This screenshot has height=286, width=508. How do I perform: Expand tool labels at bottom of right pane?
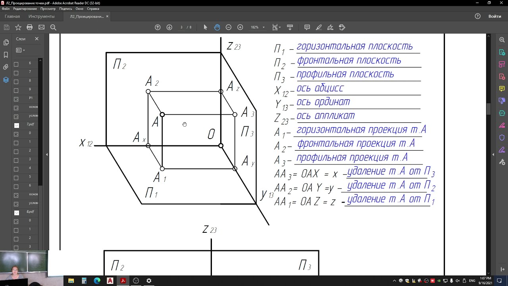[502, 269]
